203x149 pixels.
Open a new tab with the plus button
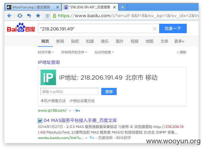[123, 7]
